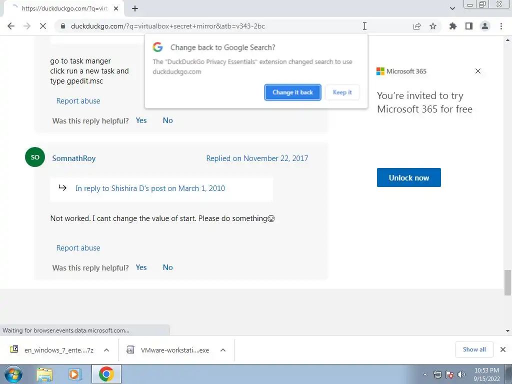Click the forward navigation arrow
Viewport: 512px width, 384px height.
click(27, 26)
